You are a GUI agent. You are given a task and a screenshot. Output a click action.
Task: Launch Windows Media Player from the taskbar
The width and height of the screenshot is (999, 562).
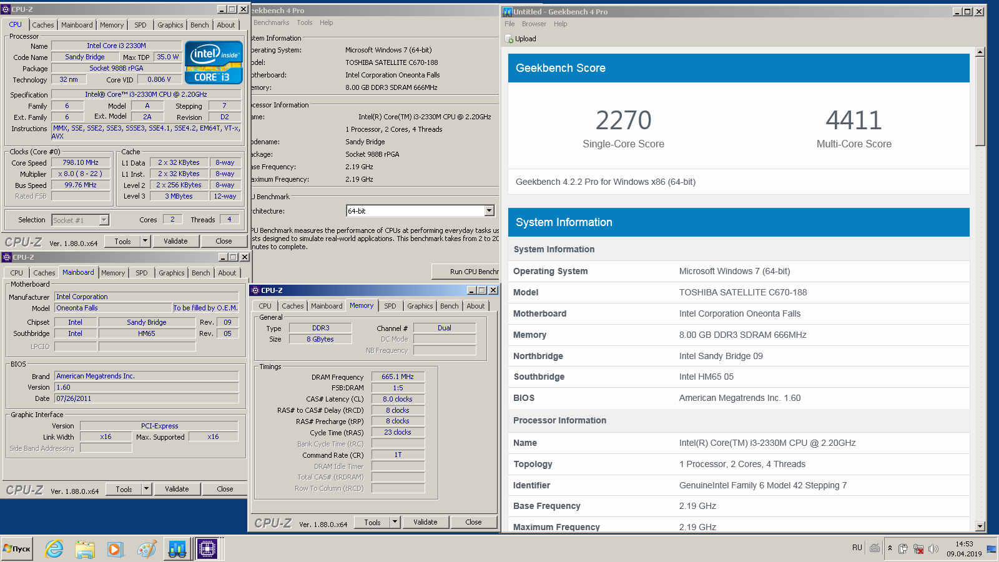tap(116, 549)
